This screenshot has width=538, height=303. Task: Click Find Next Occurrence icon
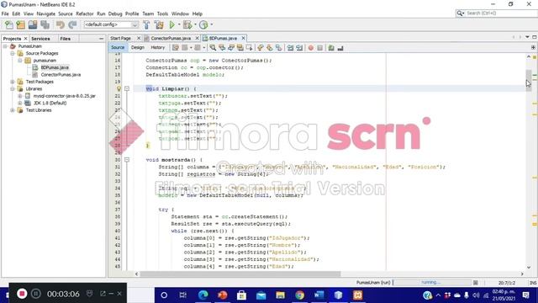pyautogui.click(x=231, y=48)
